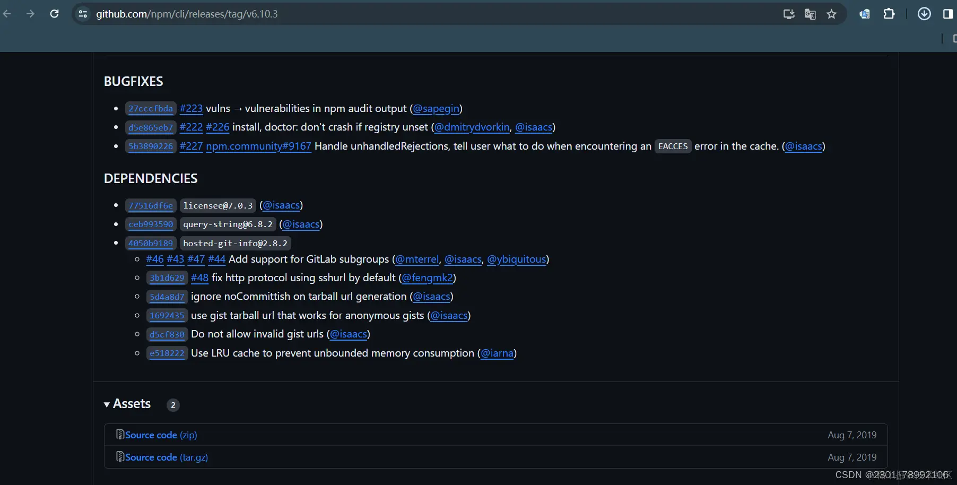Open pull request #46 link
Viewport: 957px width, 485px height.
[155, 259]
